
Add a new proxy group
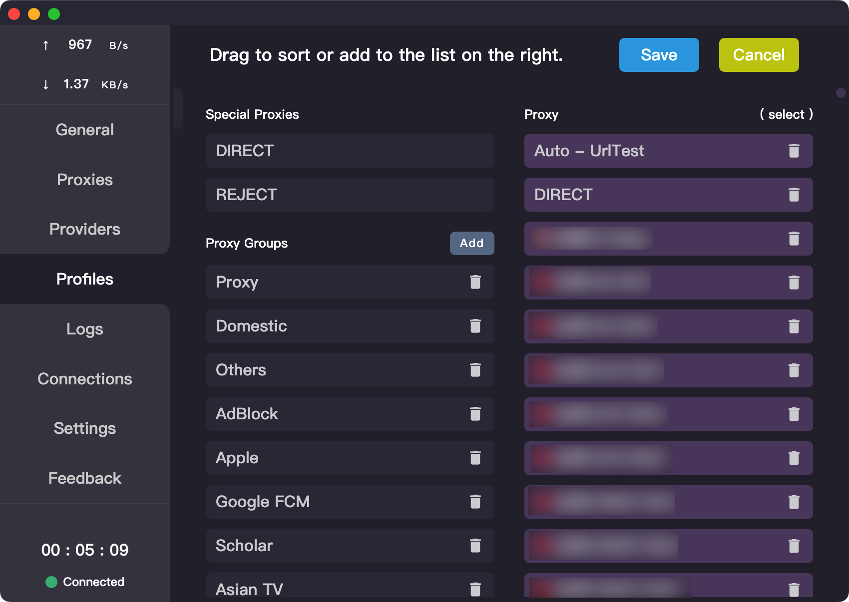tap(471, 243)
